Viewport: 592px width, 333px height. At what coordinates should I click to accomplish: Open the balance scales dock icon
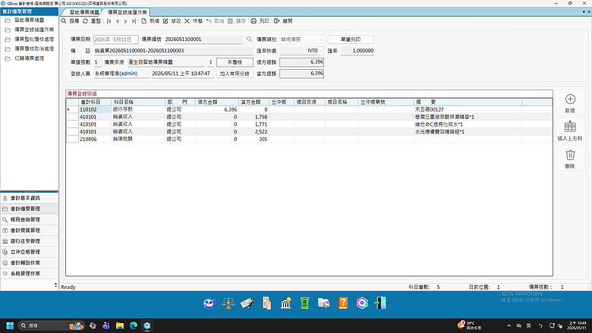tap(228, 303)
